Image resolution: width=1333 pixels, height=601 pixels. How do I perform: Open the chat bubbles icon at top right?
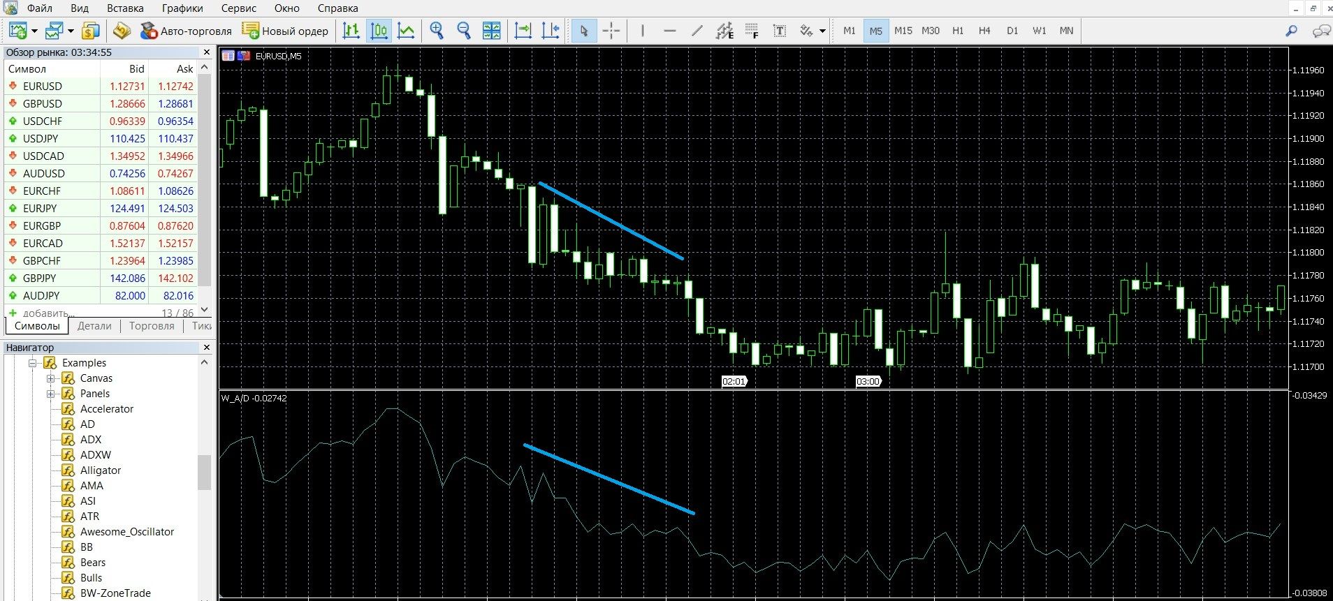pos(1320,31)
